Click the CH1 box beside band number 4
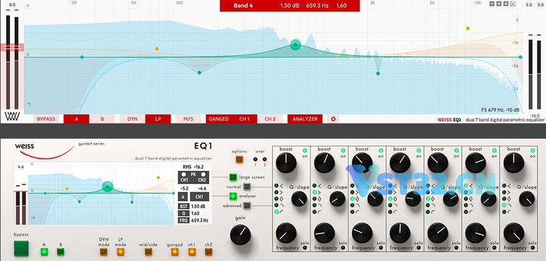The width and height of the screenshot is (546, 261). point(199,196)
